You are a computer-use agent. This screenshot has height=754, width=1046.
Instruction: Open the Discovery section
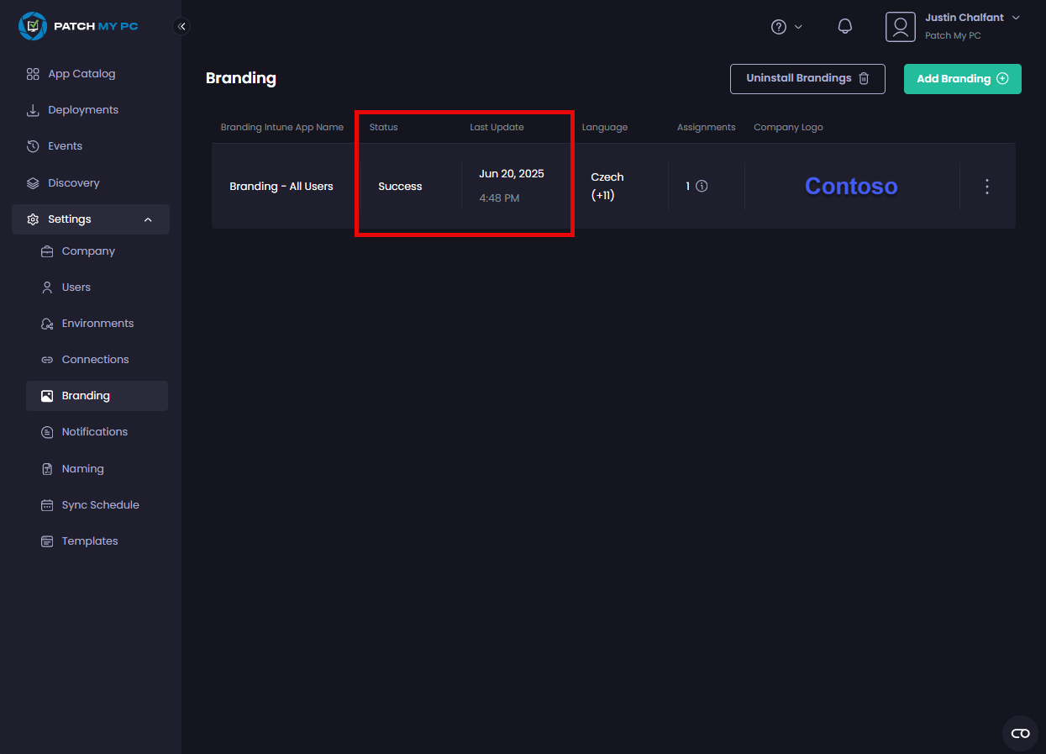[x=74, y=183]
